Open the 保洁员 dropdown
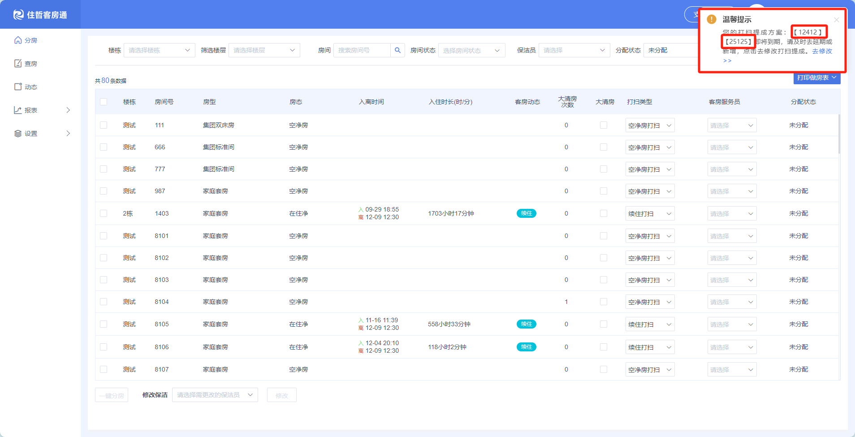This screenshot has width=855, height=437. click(x=574, y=50)
